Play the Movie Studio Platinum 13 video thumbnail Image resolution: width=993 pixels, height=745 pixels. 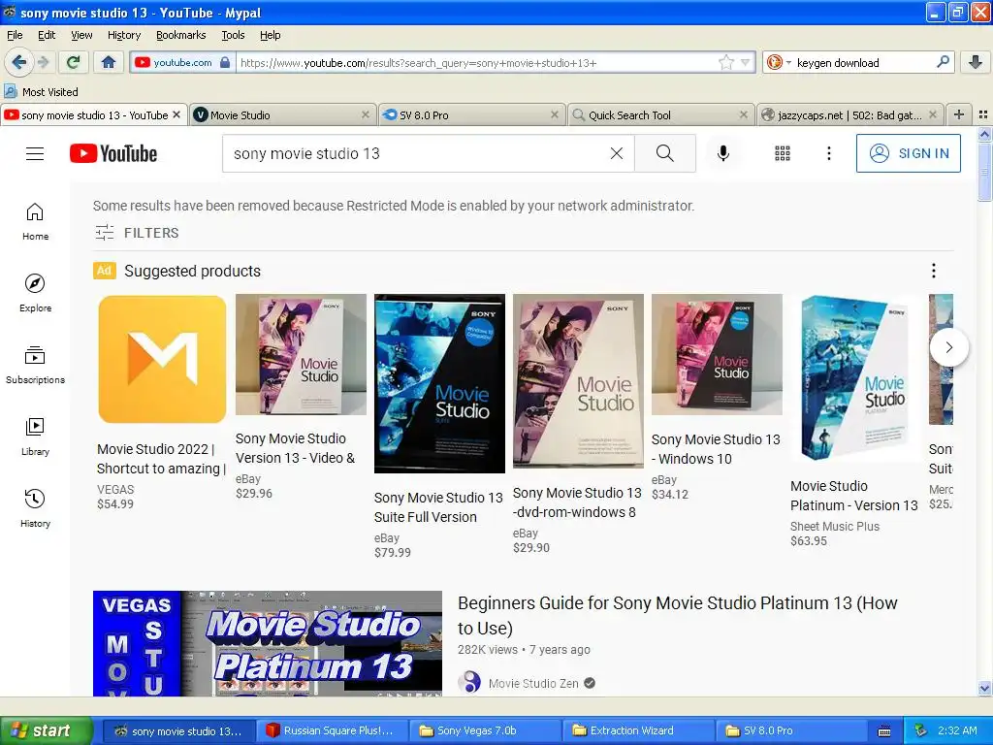point(268,644)
